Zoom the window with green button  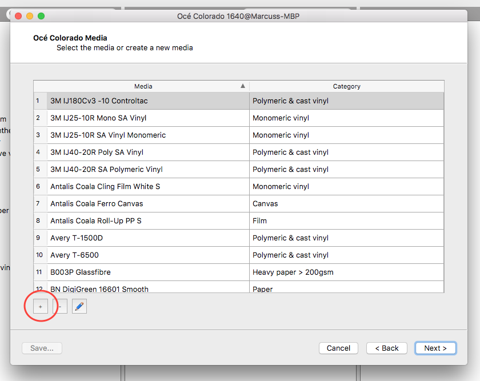click(41, 16)
